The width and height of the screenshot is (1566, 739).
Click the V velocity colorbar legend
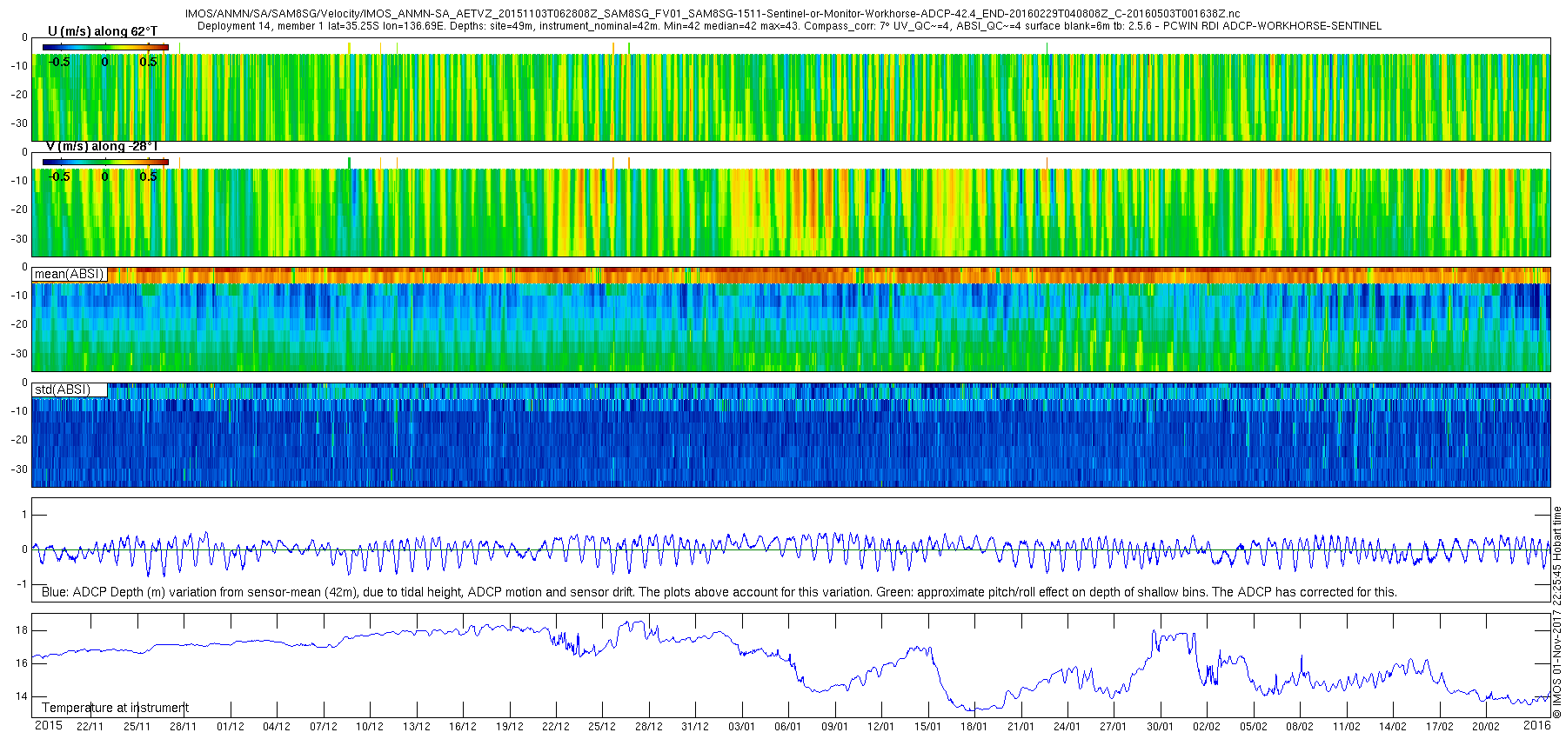click(105, 162)
